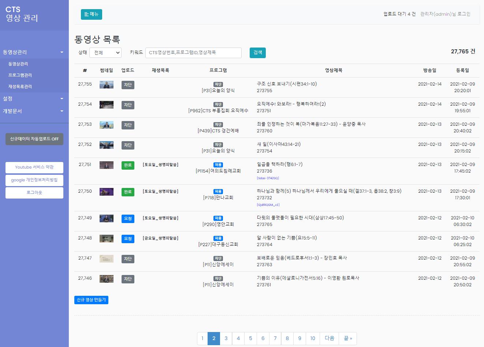Open video title 알 사람이 없는 기쁨(요15:5-11)
Viewport: 484px width, 347px height.
pos(287,238)
